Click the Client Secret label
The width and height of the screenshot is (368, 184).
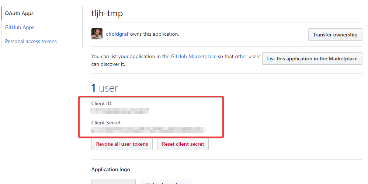pyautogui.click(x=106, y=123)
